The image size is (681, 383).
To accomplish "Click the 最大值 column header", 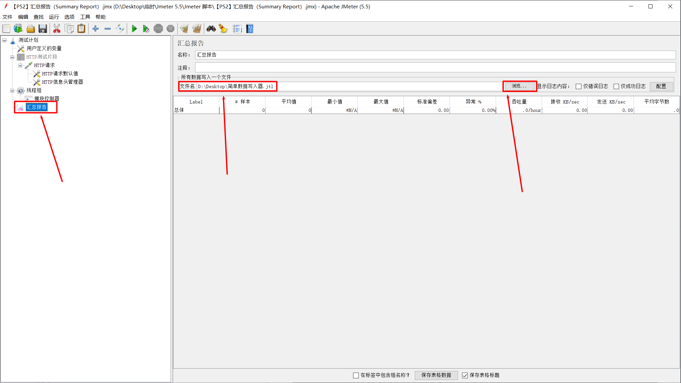I will coord(381,102).
